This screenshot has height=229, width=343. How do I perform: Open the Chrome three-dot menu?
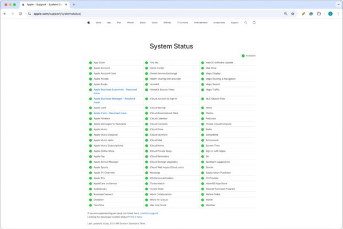[x=338, y=14]
